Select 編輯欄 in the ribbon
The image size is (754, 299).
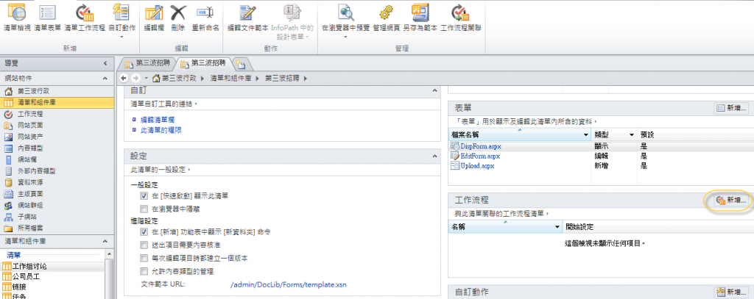(x=154, y=18)
